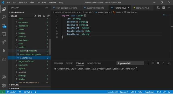173x97 pixels.
Task: Click the New File icon in Loans header
Action: [35, 16]
